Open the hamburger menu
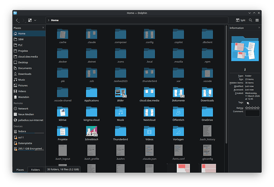Image resolution: width=274 pixels, height=187 pixels. click(257, 20)
